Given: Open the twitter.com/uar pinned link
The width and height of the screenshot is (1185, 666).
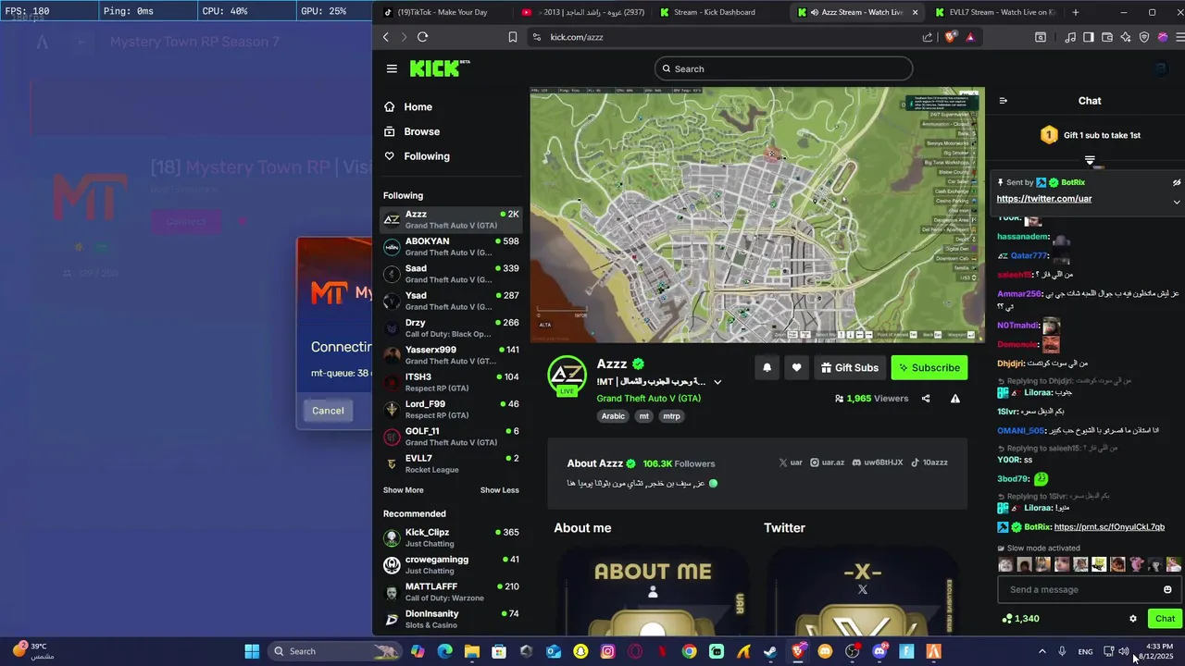Looking at the screenshot, I should pos(1044,199).
